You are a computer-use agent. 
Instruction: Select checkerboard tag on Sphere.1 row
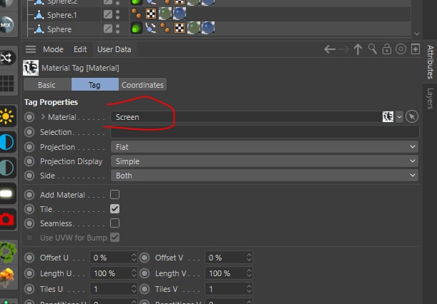pos(151,14)
